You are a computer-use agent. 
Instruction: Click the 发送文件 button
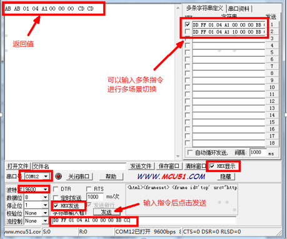141,166
